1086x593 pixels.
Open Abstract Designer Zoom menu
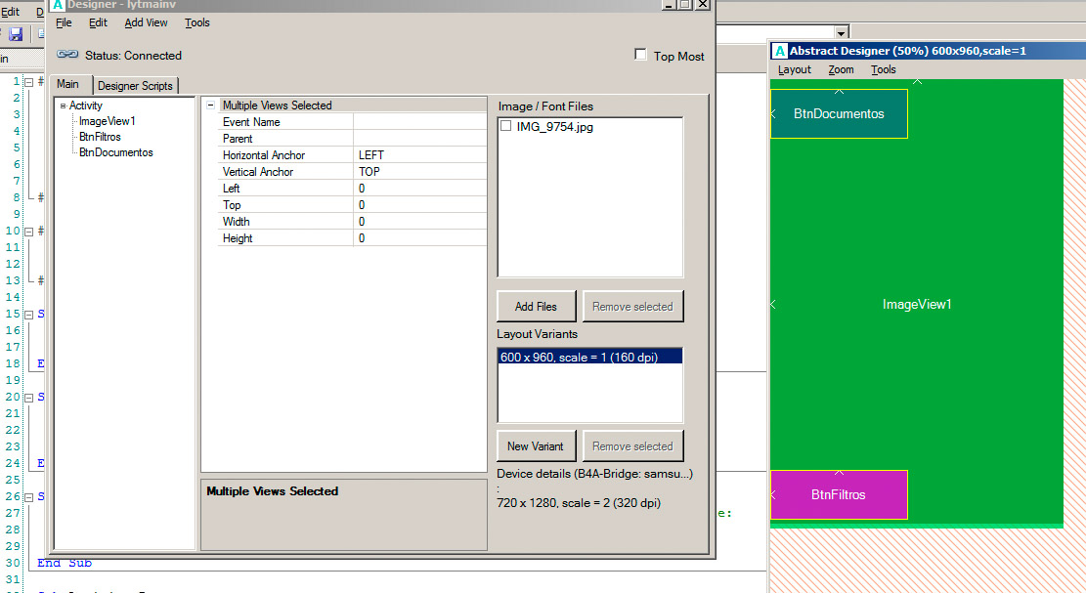click(x=841, y=70)
